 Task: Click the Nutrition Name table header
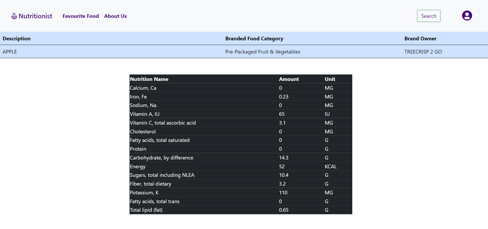pyautogui.click(x=149, y=79)
